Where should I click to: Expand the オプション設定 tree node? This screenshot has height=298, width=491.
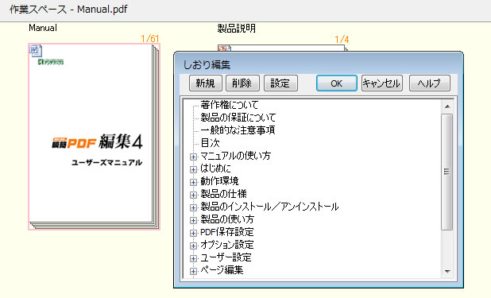[194, 246]
